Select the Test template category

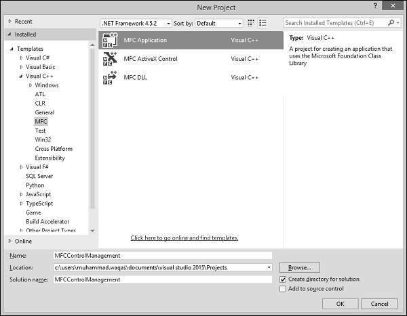tap(40, 131)
